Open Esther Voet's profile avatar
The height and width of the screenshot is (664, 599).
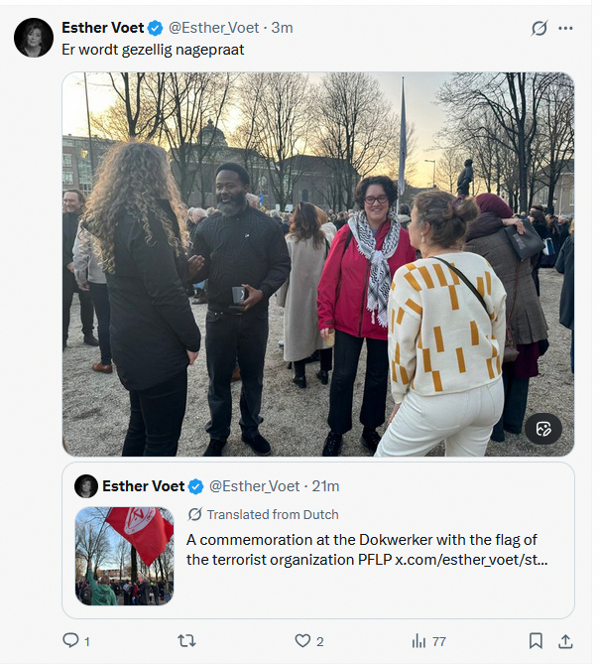(x=34, y=38)
